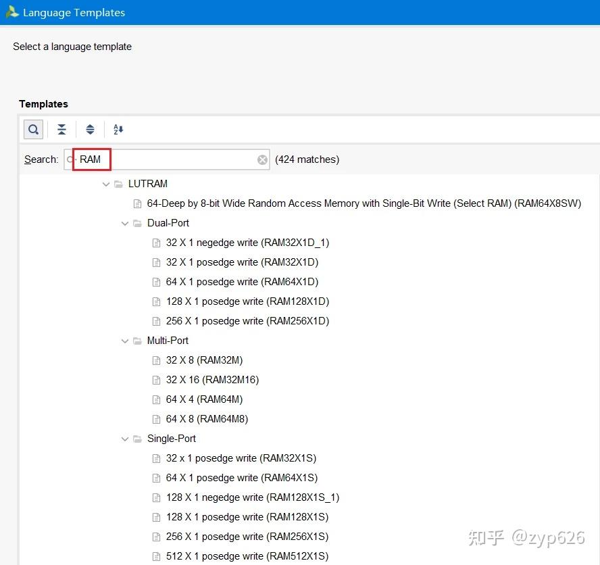Clear the RAM search text
Image resolution: width=600 pixels, height=565 pixels.
tap(262, 159)
